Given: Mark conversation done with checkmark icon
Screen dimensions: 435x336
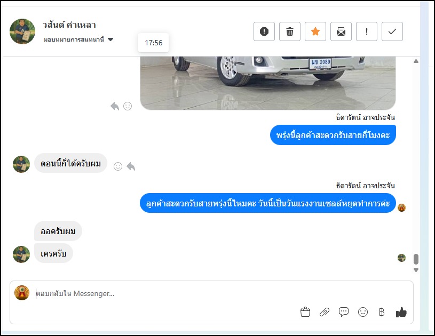Looking at the screenshot, I should pos(392,31).
